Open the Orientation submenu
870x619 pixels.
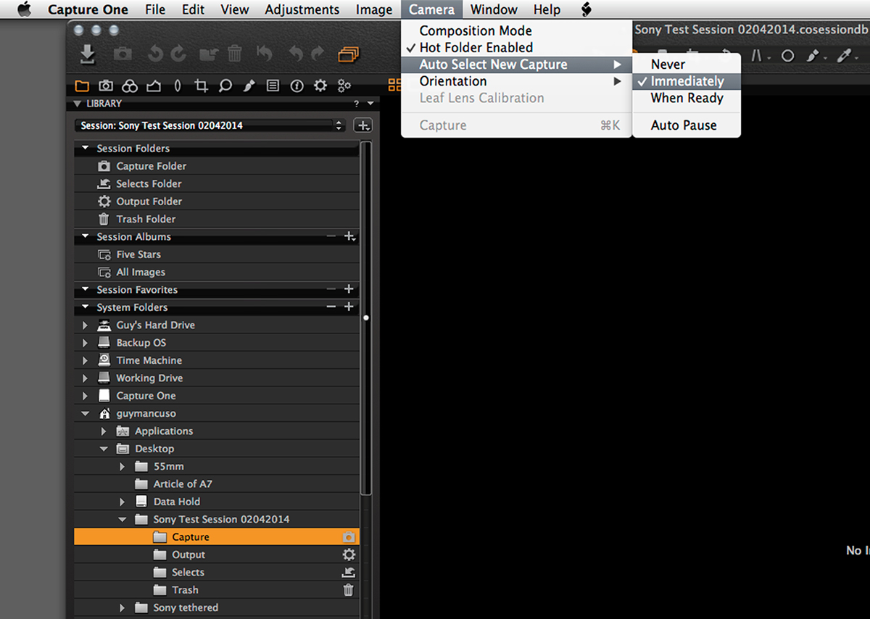(515, 81)
